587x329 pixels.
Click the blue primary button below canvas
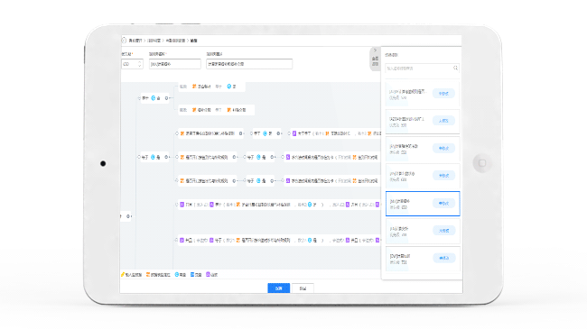(278, 288)
